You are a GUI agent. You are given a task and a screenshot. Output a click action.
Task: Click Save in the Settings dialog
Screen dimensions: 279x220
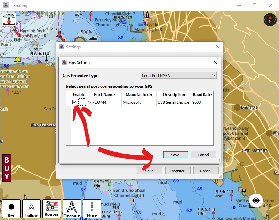point(150,171)
